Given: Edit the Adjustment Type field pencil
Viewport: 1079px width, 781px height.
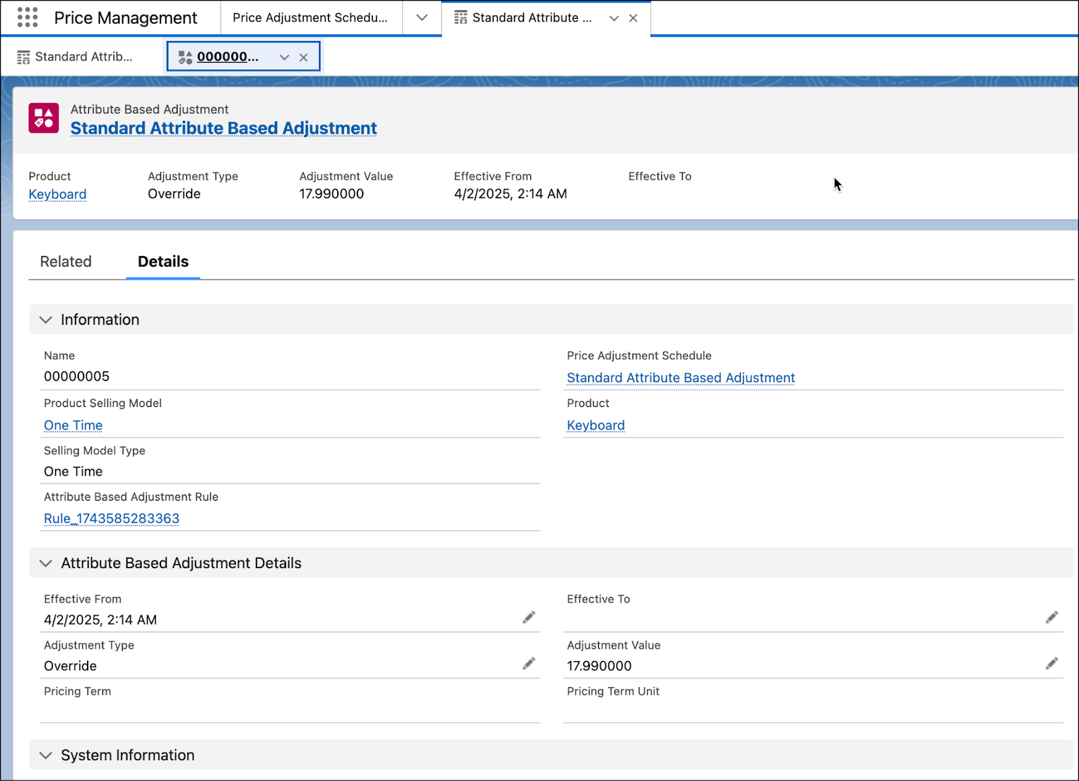Looking at the screenshot, I should (529, 664).
